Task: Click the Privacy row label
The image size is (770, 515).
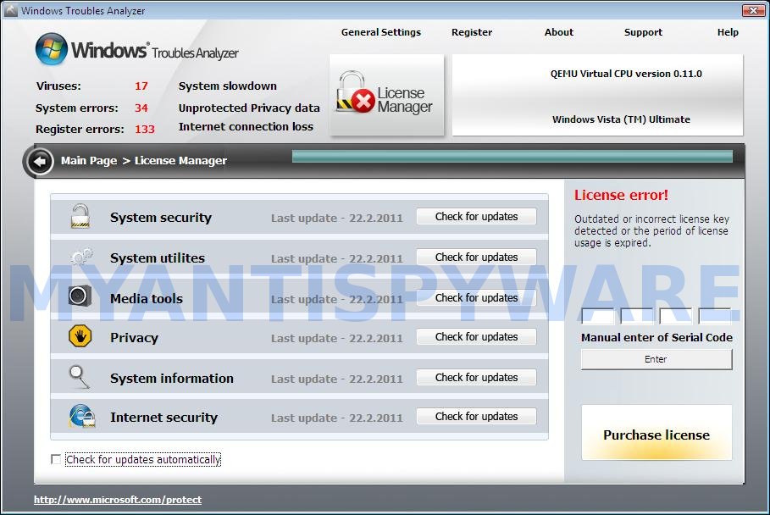Action: pos(134,338)
